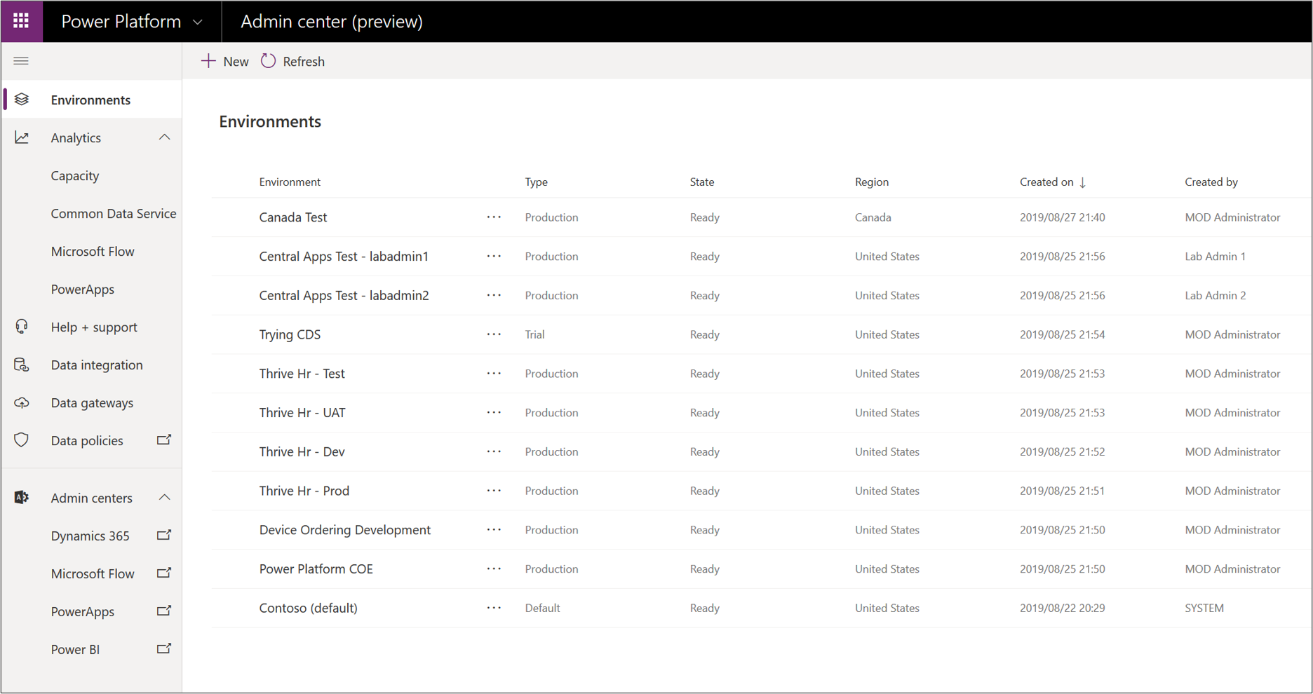
Task: Open the Device Ordering Development environment
Action: tap(345, 530)
